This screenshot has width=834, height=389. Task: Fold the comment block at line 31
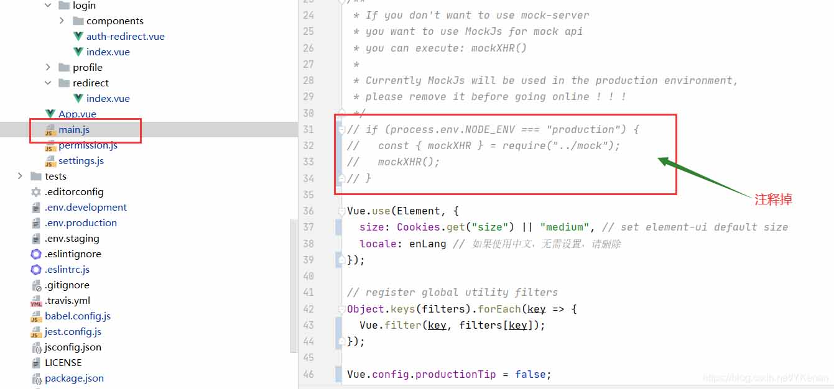point(341,129)
